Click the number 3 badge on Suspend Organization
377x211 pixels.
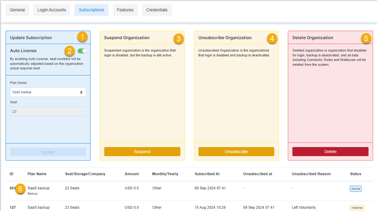coord(178,39)
